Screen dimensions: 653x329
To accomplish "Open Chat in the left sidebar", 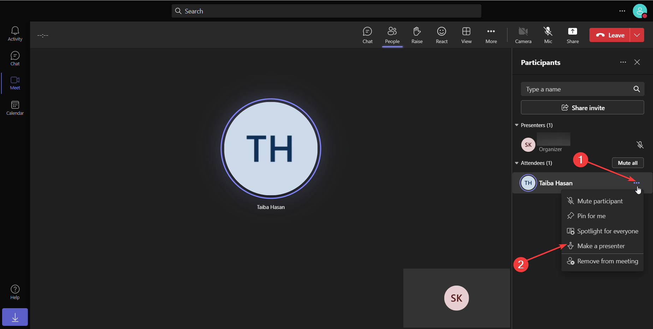I will click(15, 59).
